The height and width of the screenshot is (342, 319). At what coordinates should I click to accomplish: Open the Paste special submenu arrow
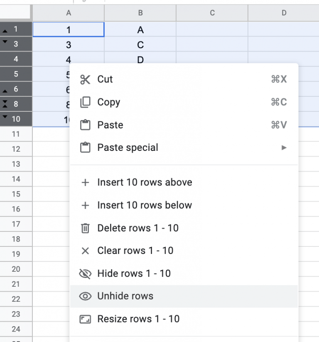284,148
